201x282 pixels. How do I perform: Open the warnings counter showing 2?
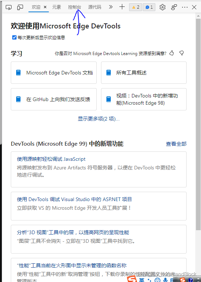(136, 7)
